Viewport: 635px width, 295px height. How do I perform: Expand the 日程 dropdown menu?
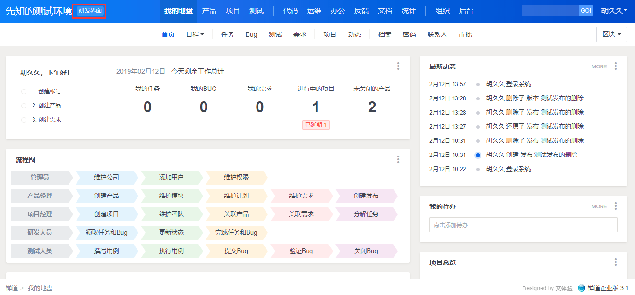[x=195, y=34]
